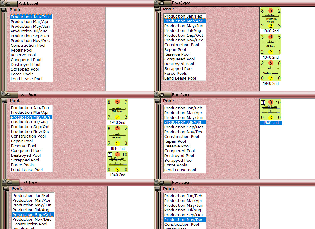315x229 pixels.
Task: Open Scrapped Pool in the BB Vittorio Veneto window
Action: tap(185, 68)
